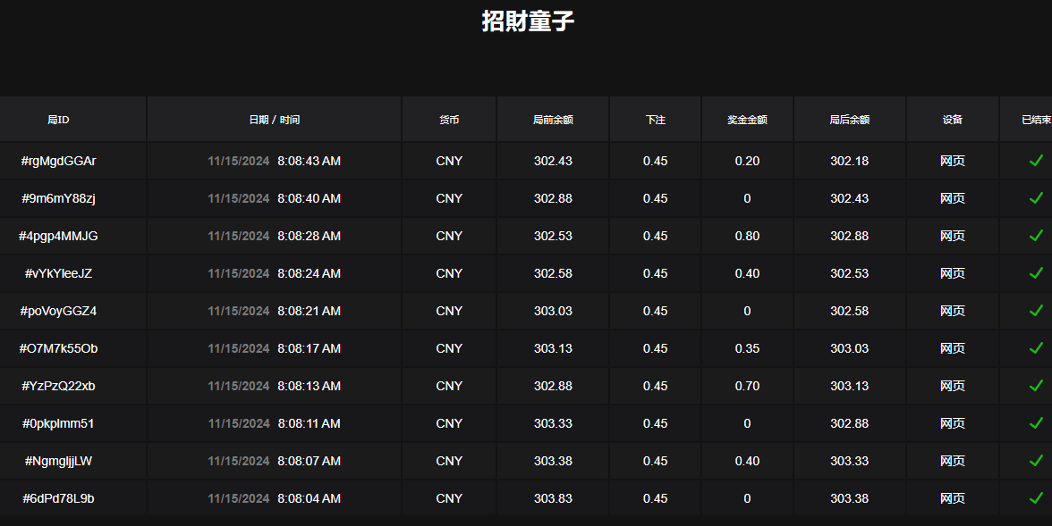1052x526 pixels.
Task: Click the green checkmark for round #poVoyGGZ4
Action: pyautogui.click(x=1038, y=311)
